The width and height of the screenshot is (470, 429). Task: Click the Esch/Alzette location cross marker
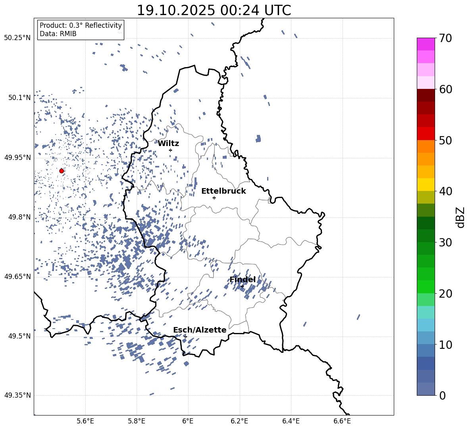[185, 337]
